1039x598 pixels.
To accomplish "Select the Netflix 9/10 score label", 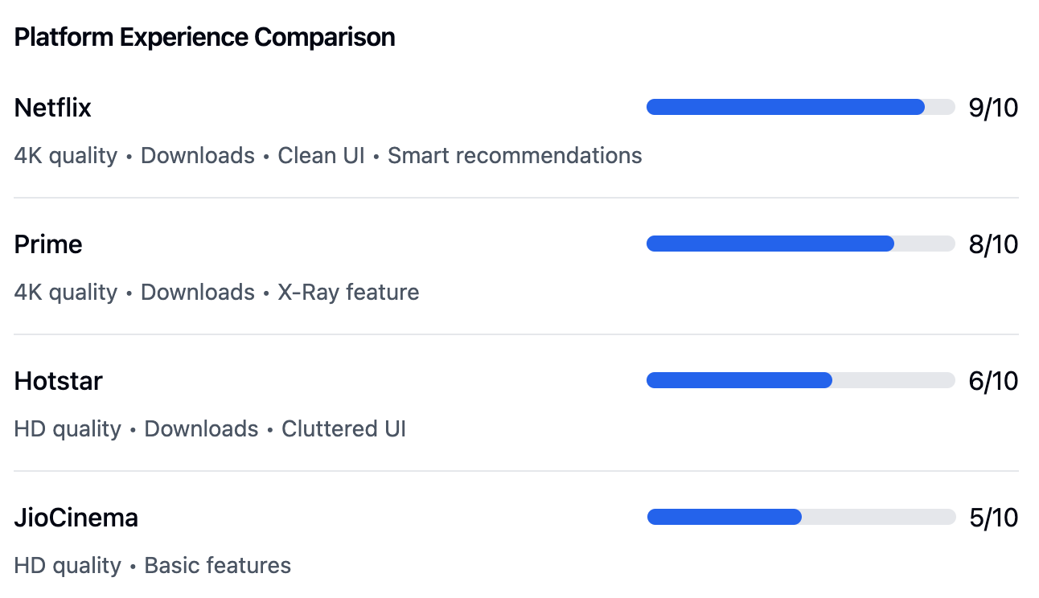I will [x=994, y=108].
